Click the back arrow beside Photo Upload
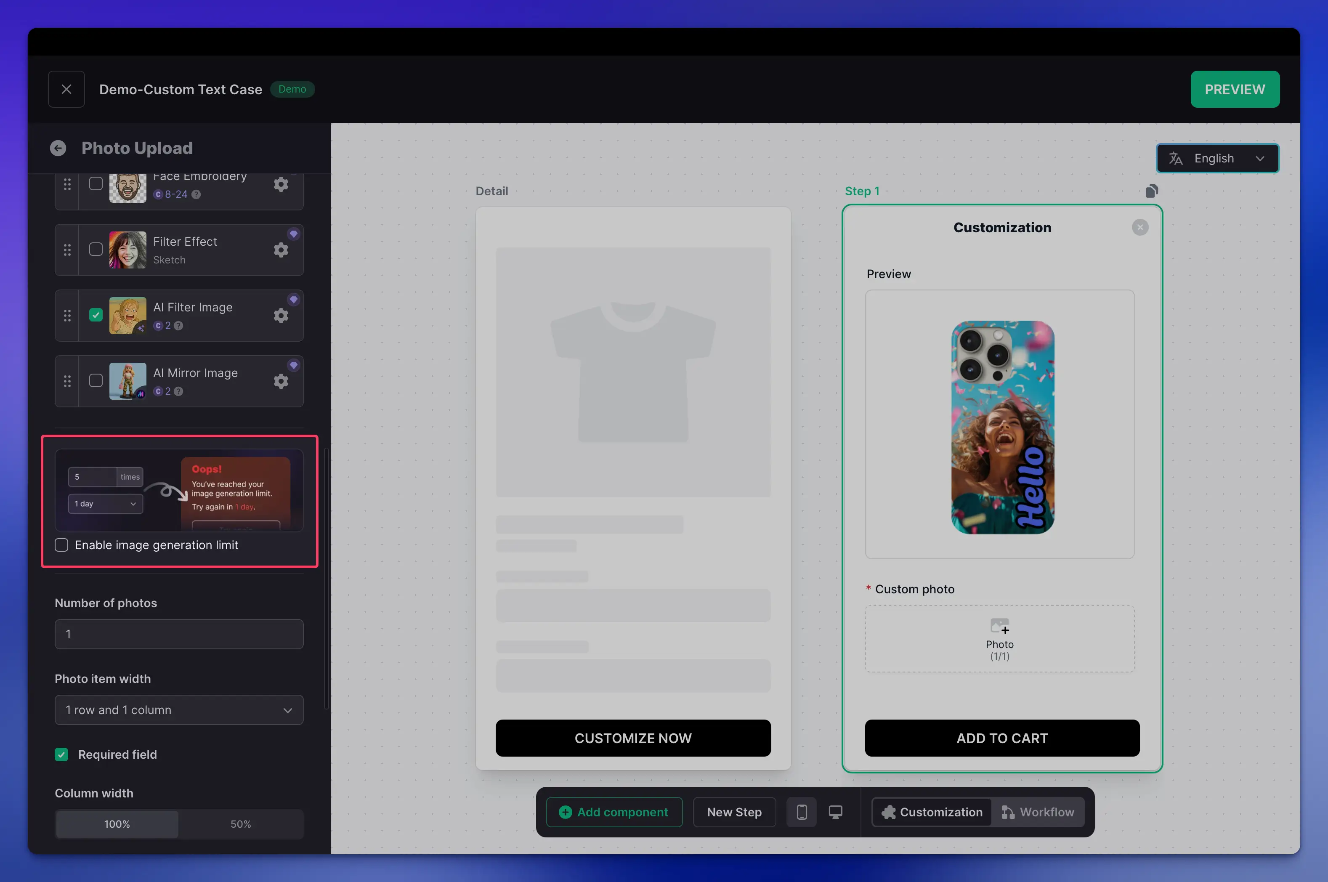 tap(58, 148)
